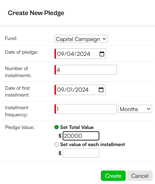The height and width of the screenshot is (184, 155).
Task: Click the Date of pledge field 09/04/2024
Action: click(80, 54)
